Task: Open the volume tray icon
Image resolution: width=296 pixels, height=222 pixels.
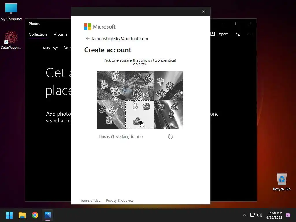Action: (260, 215)
